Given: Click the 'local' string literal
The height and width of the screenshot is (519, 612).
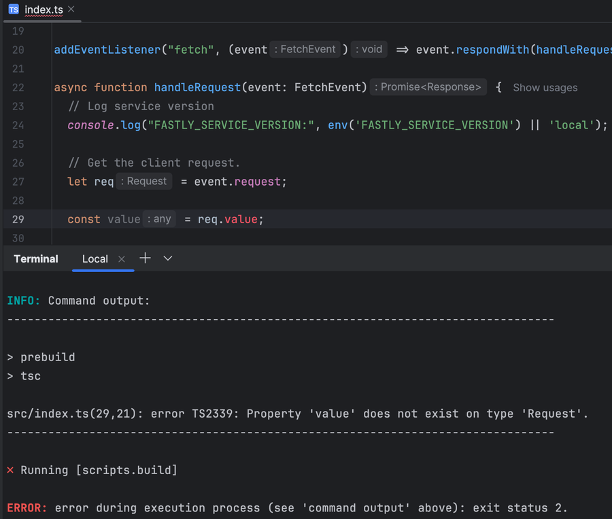Looking at the screenshot, I should pos(571,125).
